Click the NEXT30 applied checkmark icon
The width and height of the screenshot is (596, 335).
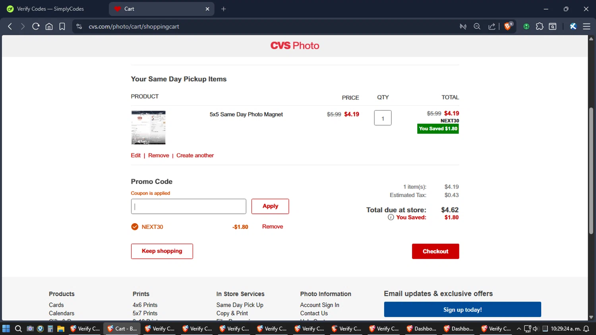[135, 227]
